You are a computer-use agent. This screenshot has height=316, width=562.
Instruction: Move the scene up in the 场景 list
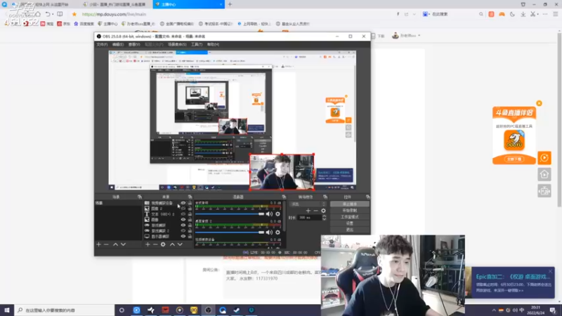click(x=115, y=244)
